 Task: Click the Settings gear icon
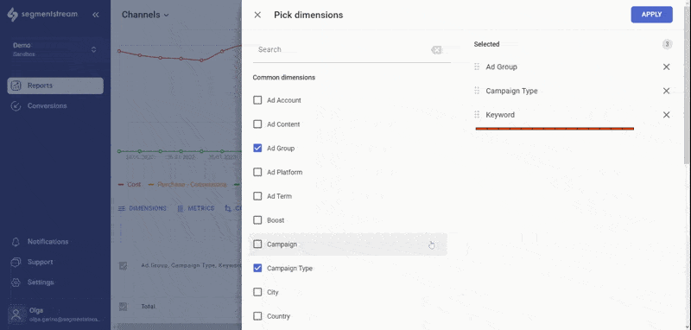pos(16,282)
